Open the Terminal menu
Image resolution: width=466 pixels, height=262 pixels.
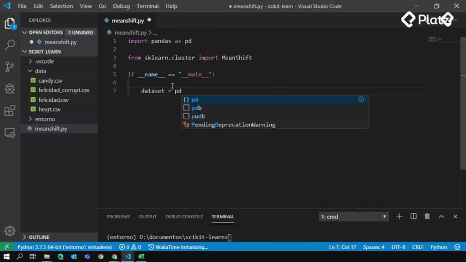[147, 6]
